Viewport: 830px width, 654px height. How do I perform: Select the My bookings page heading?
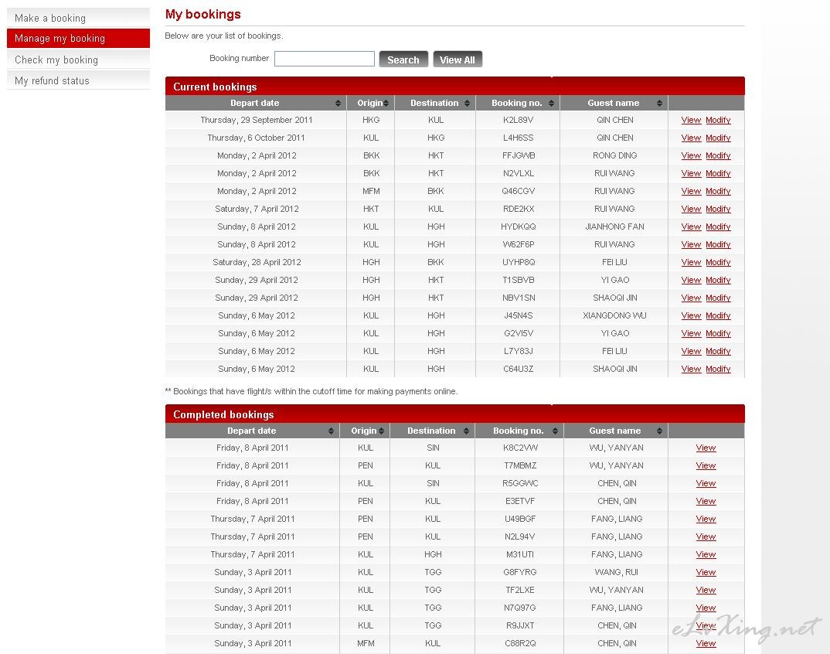[x=202, y=14]
